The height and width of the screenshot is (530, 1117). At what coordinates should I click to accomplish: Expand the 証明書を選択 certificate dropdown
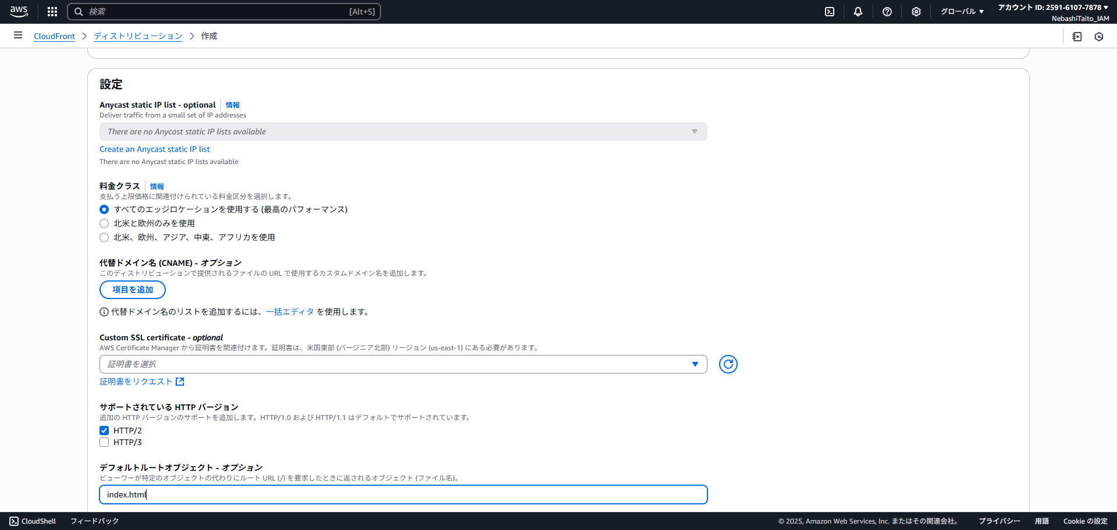[x=403, y=364]
